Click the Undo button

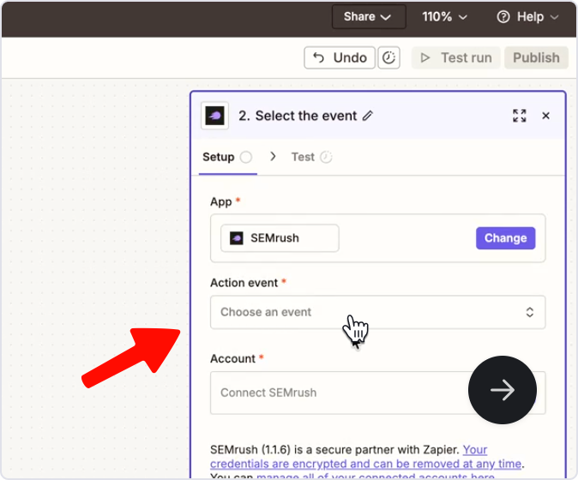(x=339, y=57)
